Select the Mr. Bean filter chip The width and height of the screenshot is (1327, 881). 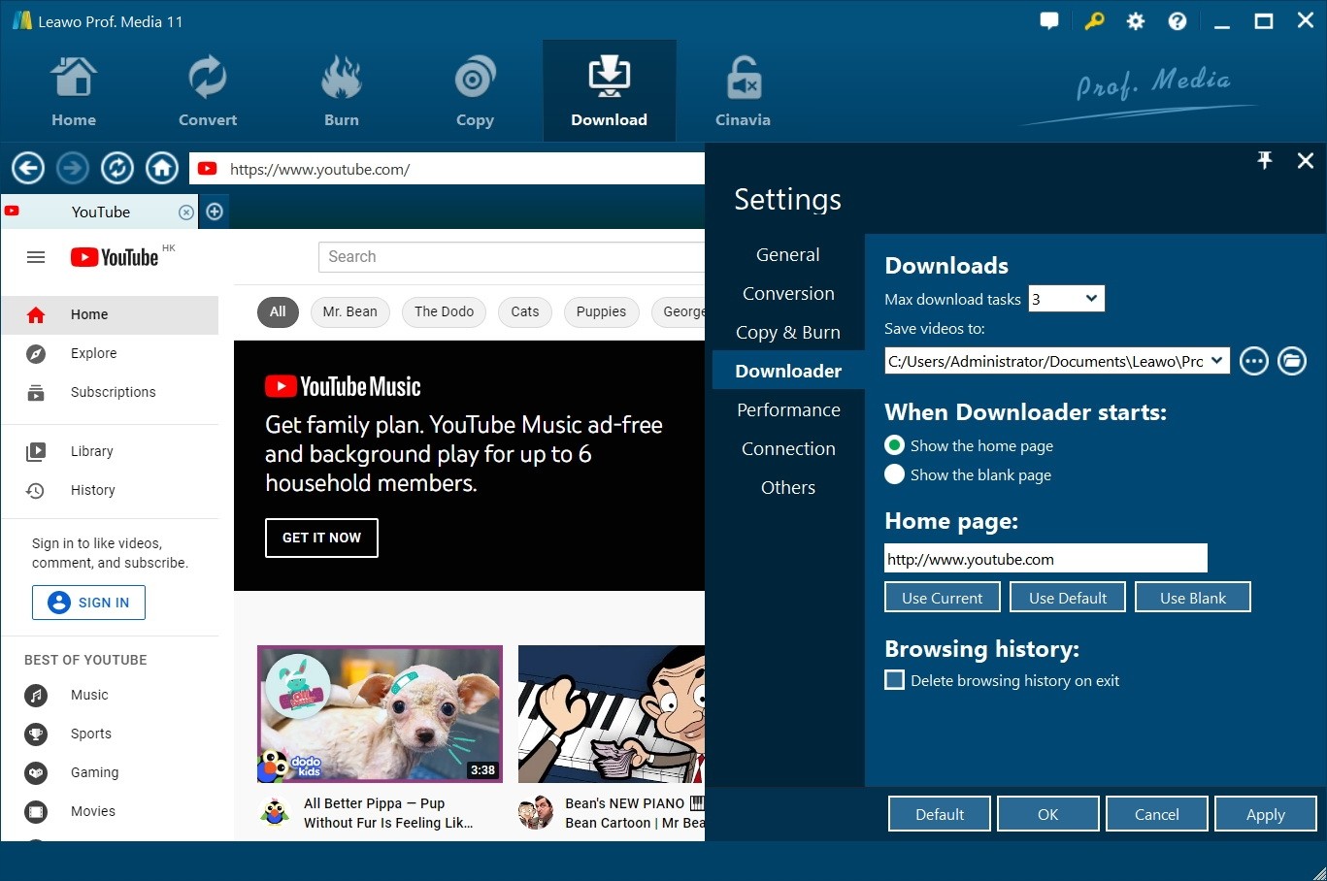(350, 311)
